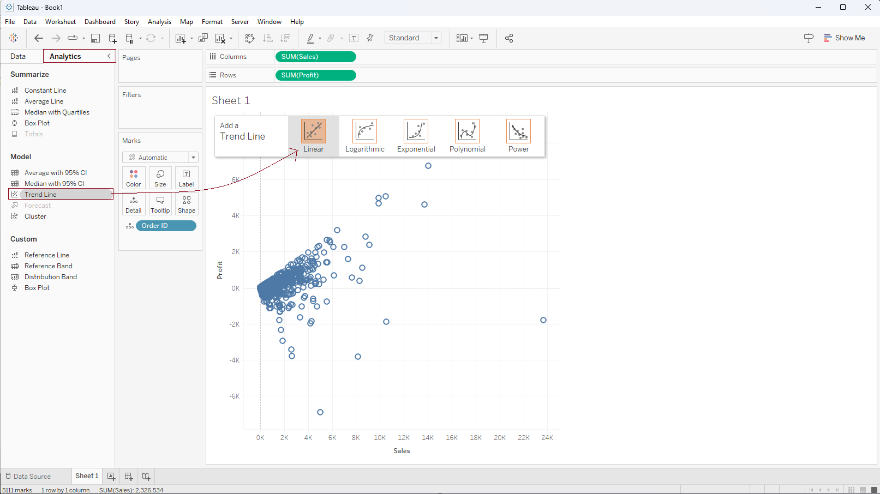
Task: Add new story tab at the bottom
Action: click(x=146, y=477)
